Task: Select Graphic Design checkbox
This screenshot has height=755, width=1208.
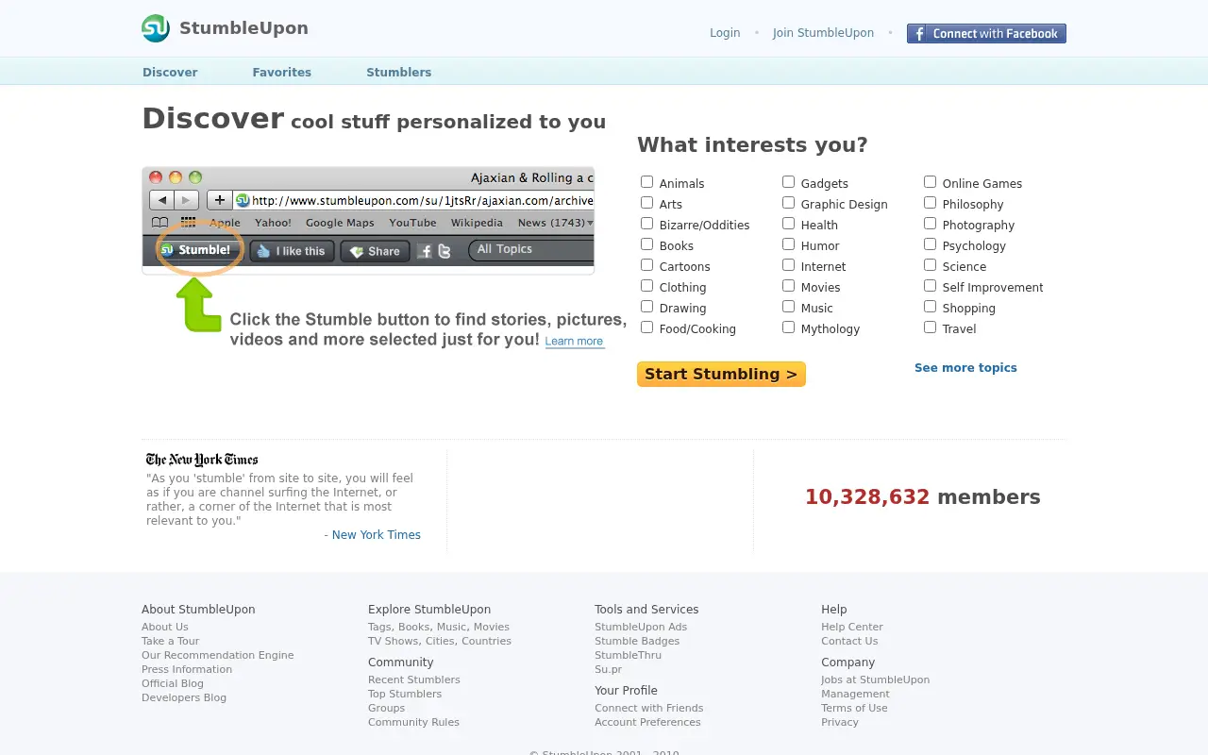Action: click(x=788, y=203)
